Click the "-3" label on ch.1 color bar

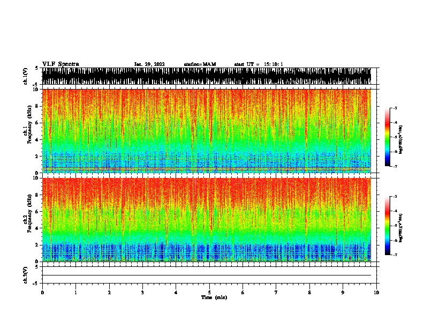[395, 108]
